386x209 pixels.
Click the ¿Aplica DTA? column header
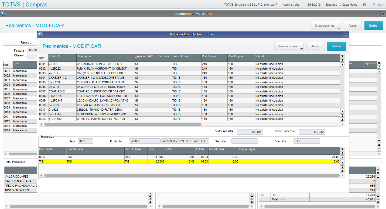pos(146,58)
